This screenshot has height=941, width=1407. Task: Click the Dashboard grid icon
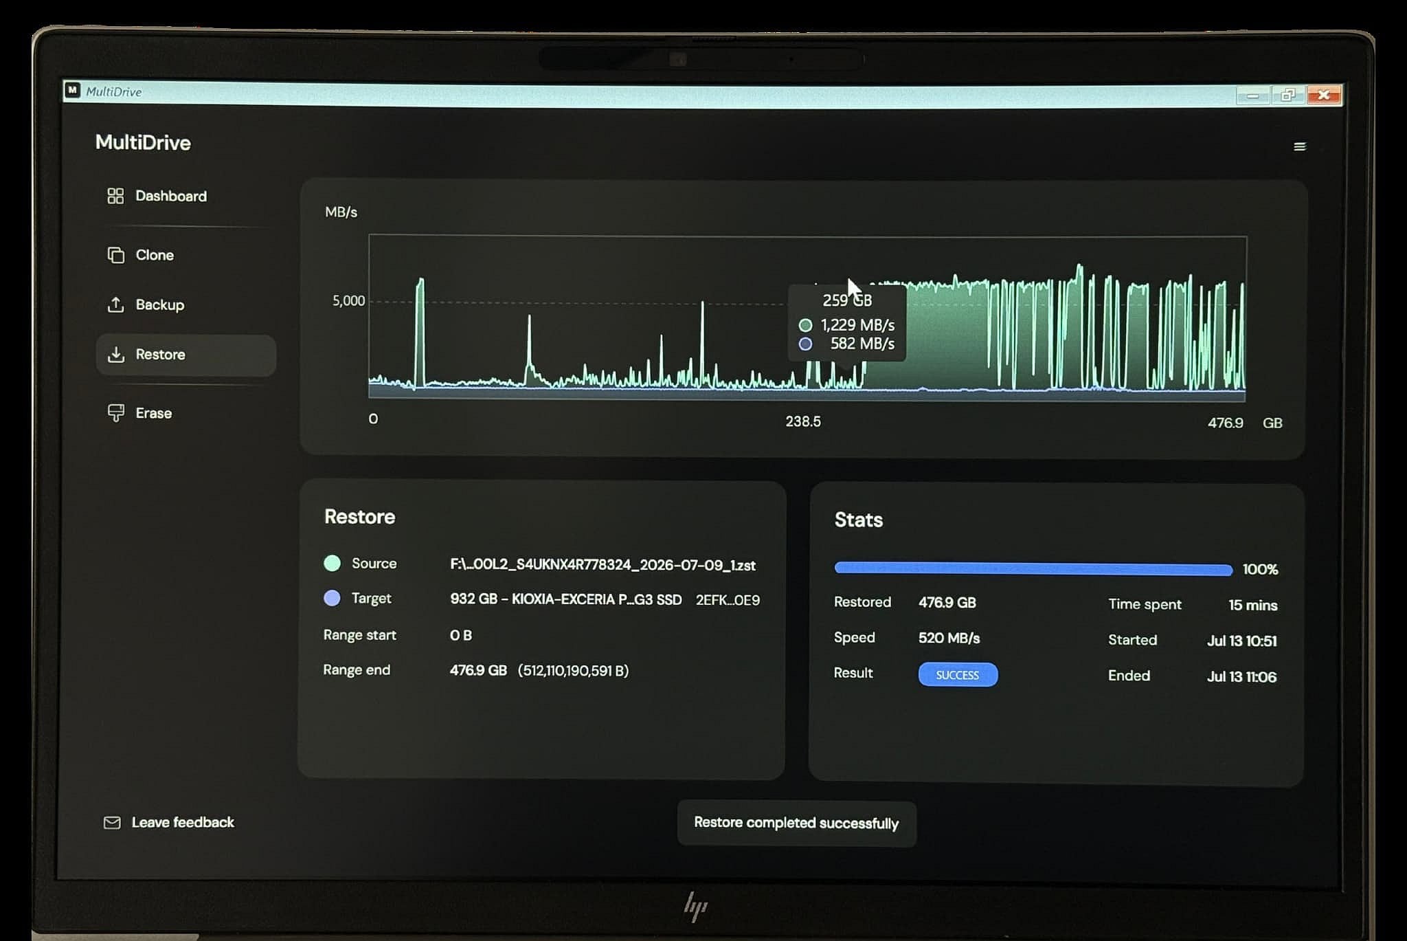click(x=115, y=196)
